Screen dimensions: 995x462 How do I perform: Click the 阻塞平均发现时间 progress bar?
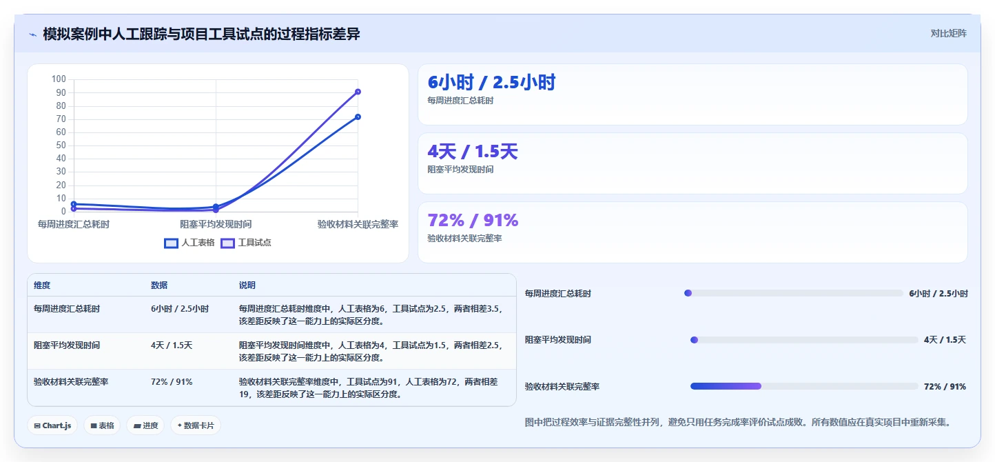(804, 340)
